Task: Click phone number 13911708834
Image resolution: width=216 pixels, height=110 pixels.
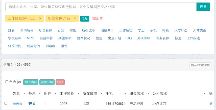Action: 115,103
